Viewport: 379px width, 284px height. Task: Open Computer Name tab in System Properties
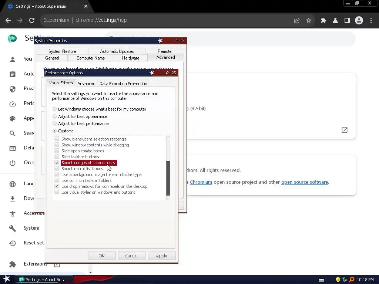91,58
